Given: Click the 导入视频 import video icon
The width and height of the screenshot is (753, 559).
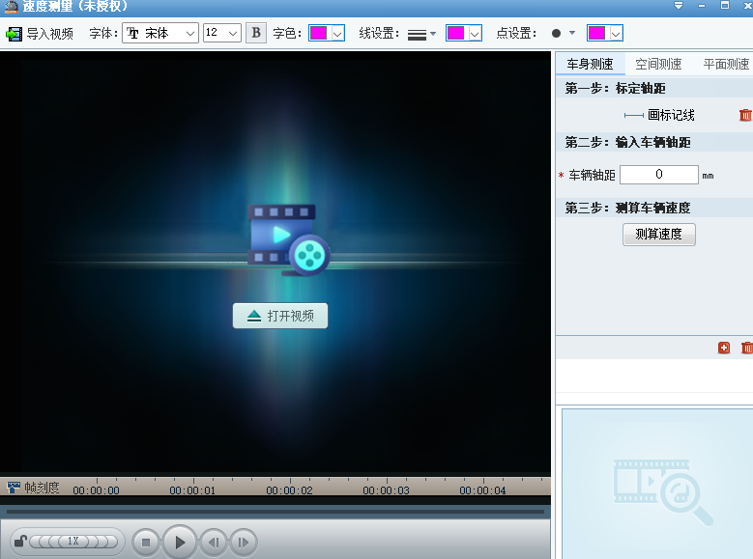Looking at the screenshot, I should pyautogui.click(x=14, y=34).
